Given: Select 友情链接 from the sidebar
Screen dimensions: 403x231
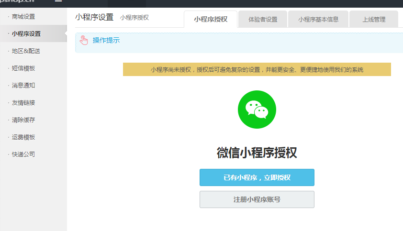Looking at the screenshot, I should (x=23, y=103).
